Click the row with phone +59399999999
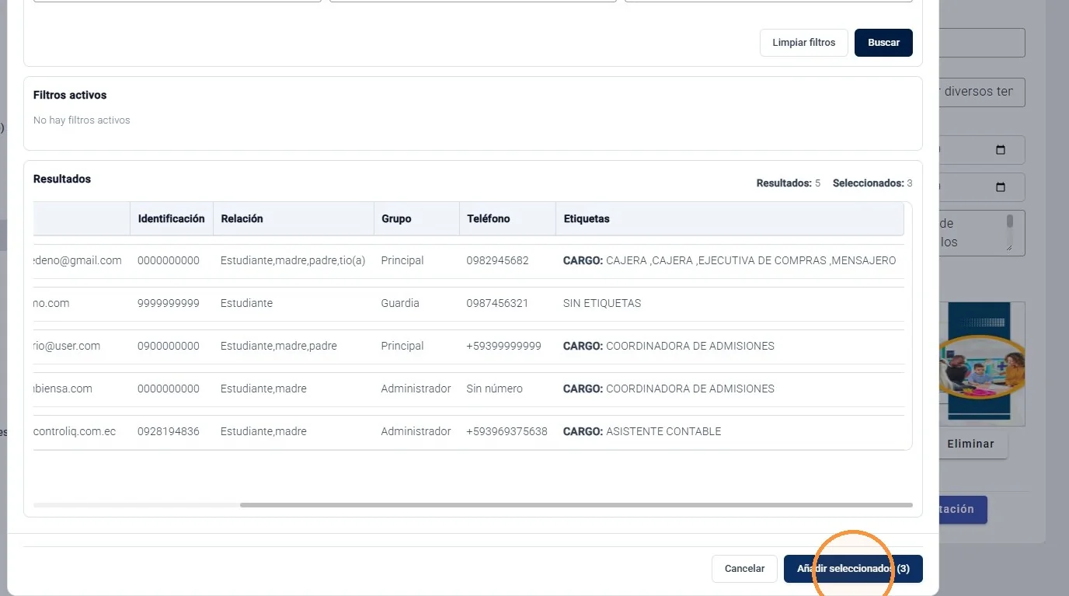This screenshot has width=1069, height=596. (x=468, y=346)
